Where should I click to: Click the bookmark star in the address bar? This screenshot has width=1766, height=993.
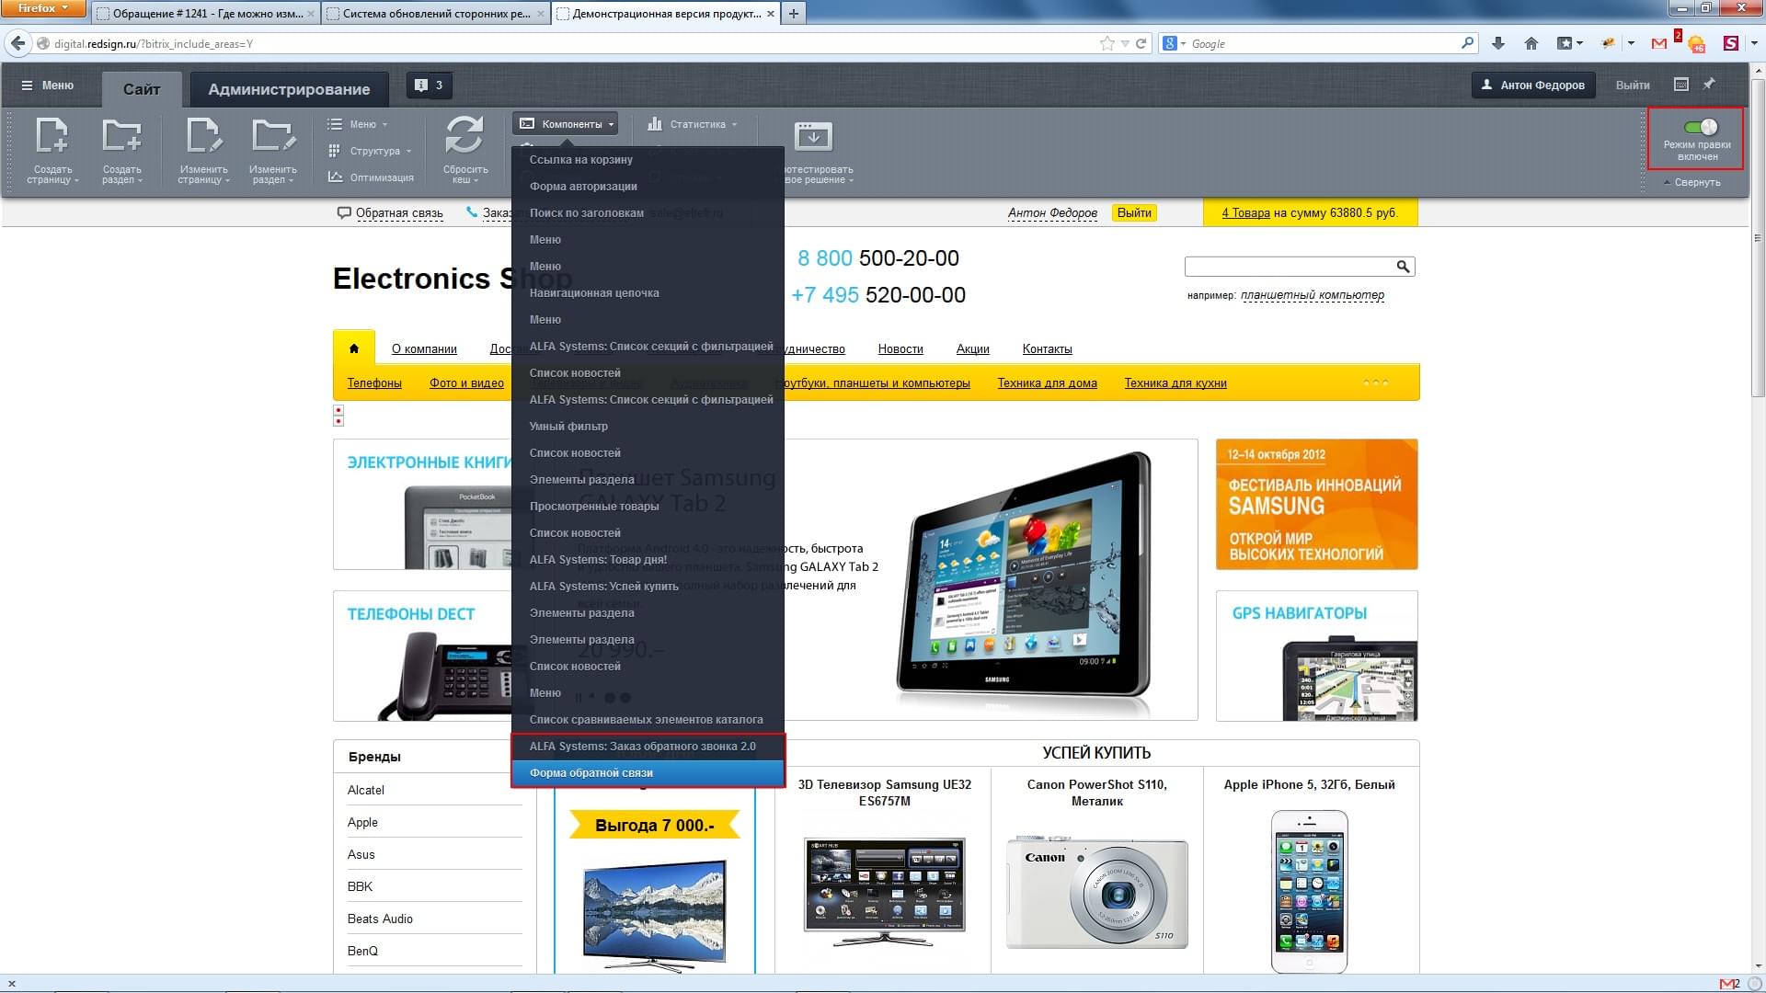tap(1107, 43)
